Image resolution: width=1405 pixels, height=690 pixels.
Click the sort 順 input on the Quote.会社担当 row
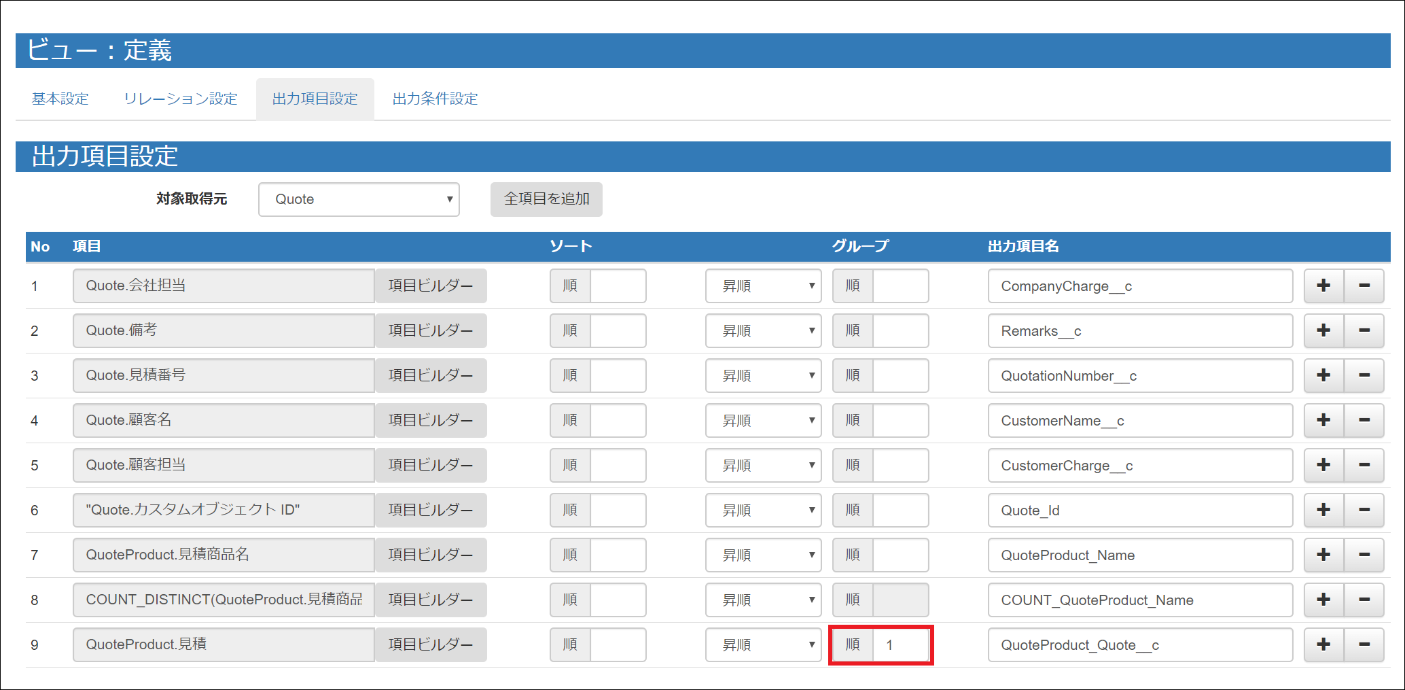coord(618,286)
